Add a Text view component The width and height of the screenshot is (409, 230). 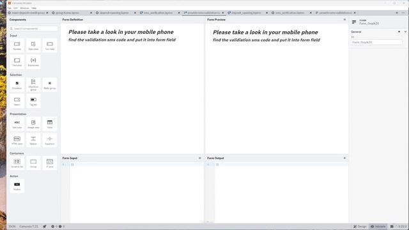point(17,124)
